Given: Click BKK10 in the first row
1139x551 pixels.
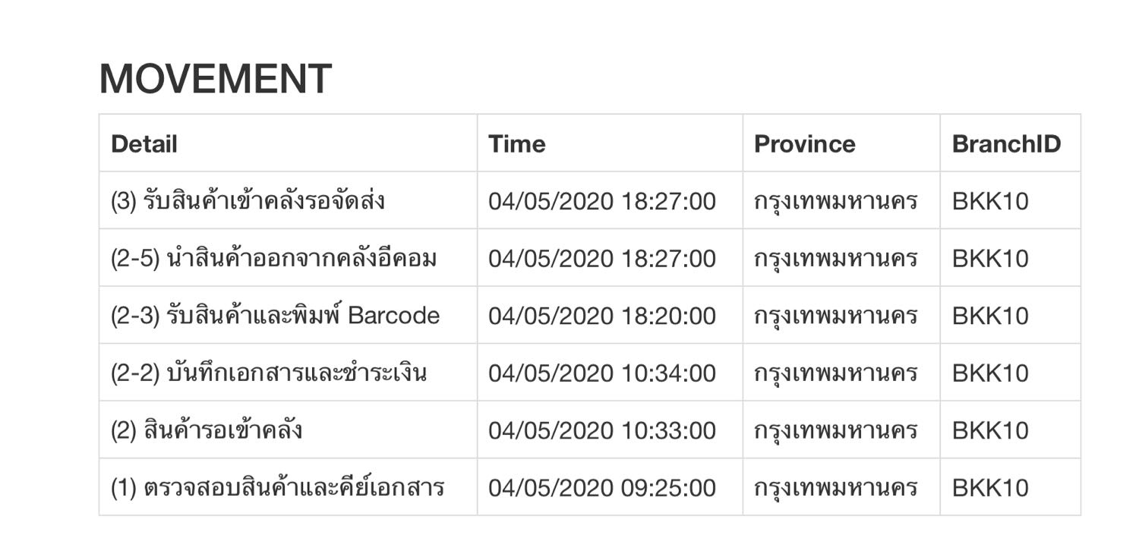Looking at the screenshot, I should [x=991, y=201].
